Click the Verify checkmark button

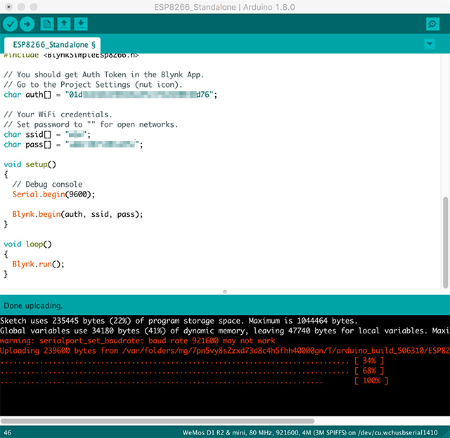11,24
